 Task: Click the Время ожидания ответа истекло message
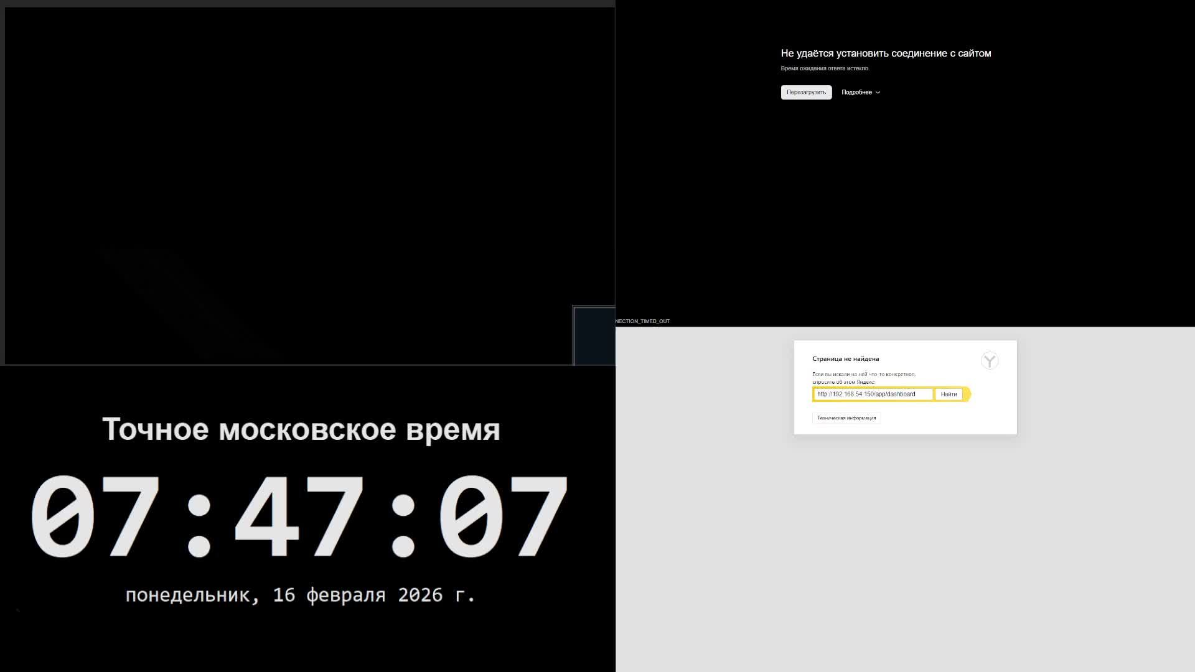[825, 68]
